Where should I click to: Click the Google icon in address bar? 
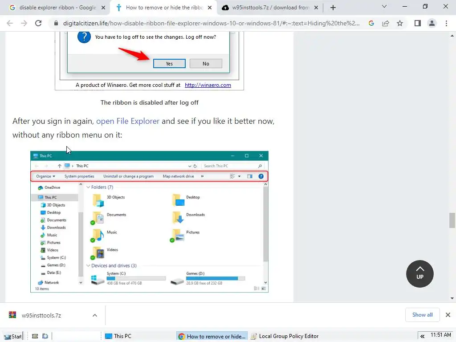[x=371, y=23]
